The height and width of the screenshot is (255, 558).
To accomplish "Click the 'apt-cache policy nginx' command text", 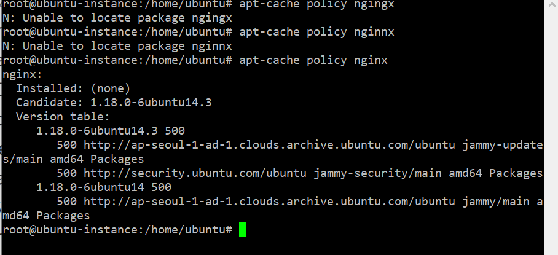I will click(313, 60).
